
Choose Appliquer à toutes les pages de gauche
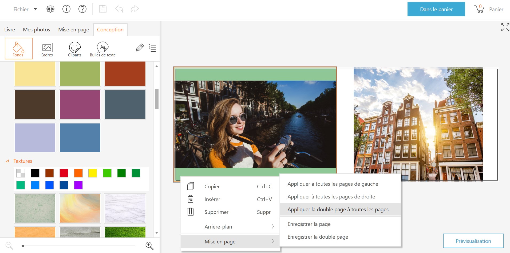(x=340, y=184)
